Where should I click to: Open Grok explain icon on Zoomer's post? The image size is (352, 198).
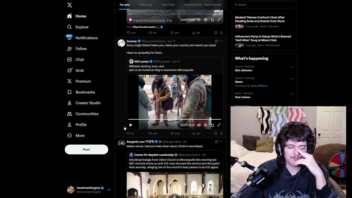(x=216, y=41)
